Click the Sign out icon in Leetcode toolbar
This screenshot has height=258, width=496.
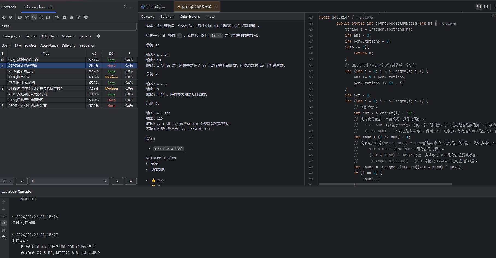11,17
